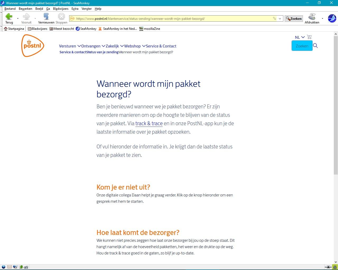The width and height of the screenshot is (338, 270).
Task: Follow the track & trace link
Action: pos(149,123)
